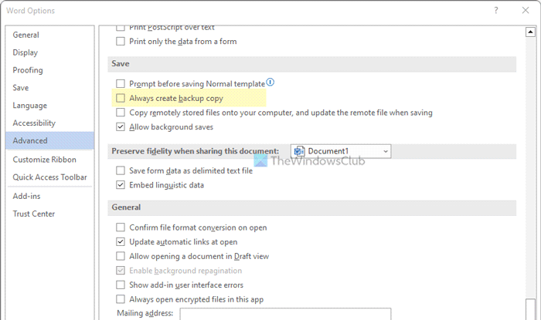Enable Copy remotely stored files option
The image size is (541, 320).
coord(121,113)
